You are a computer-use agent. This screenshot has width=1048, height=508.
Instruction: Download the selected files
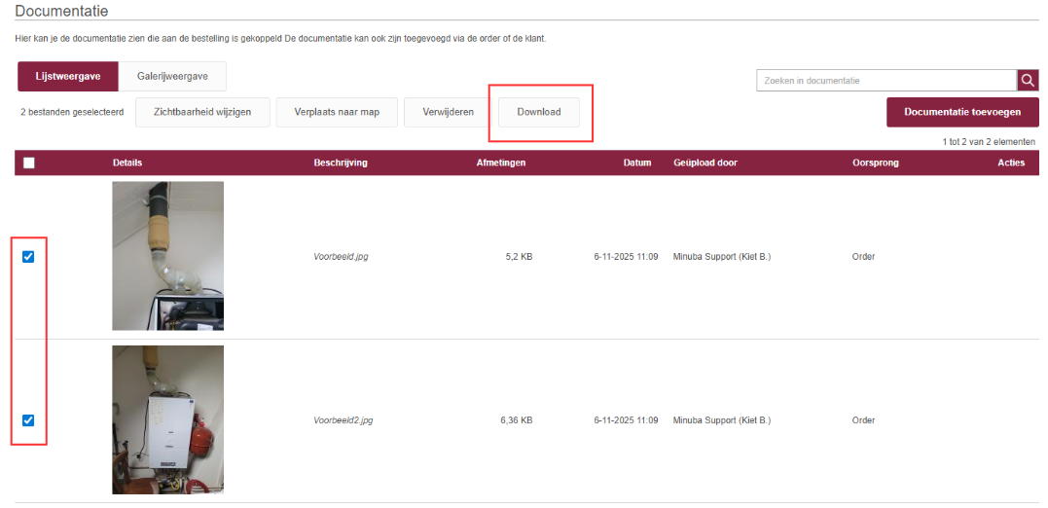click(539, 112)
